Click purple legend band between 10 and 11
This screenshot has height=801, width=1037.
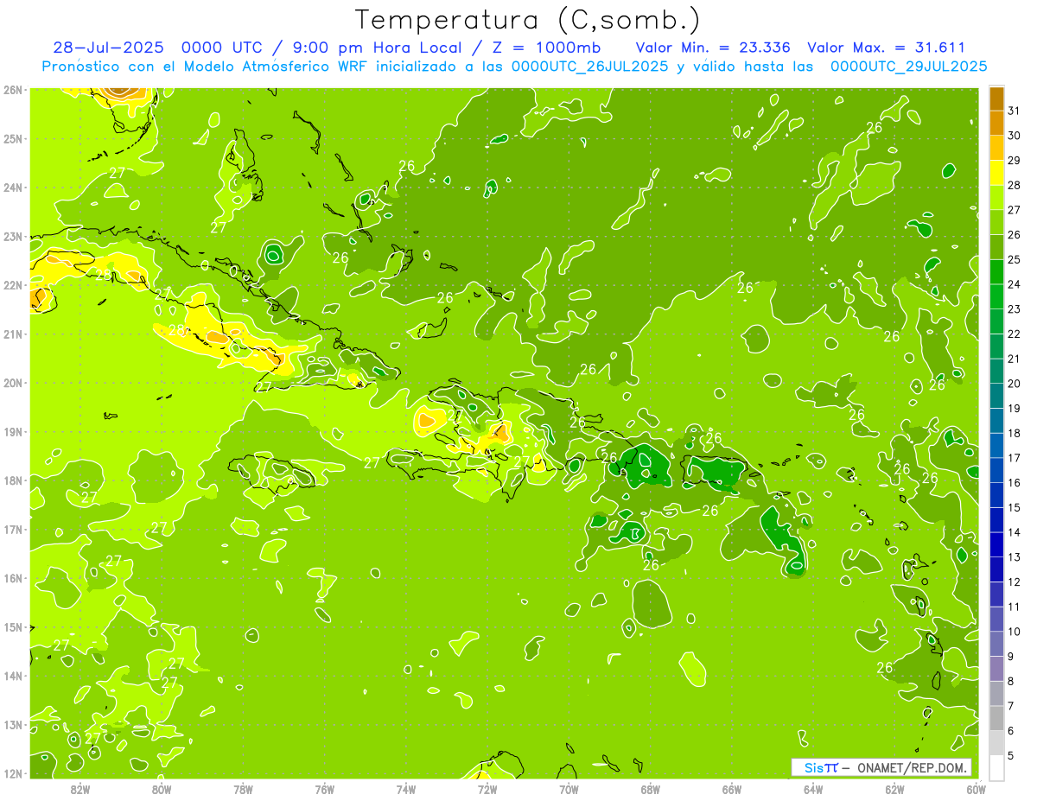pyautogui.click(x=996, y=620)
